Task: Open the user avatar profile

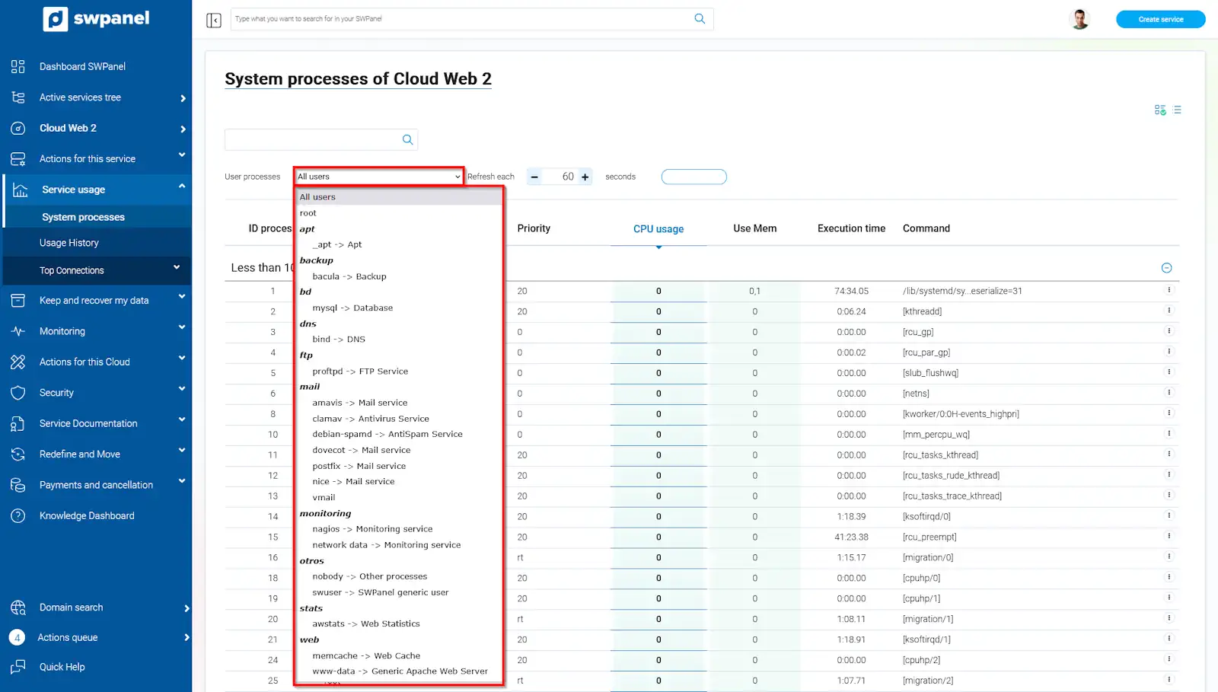Action: click(x=1079, y=19)
